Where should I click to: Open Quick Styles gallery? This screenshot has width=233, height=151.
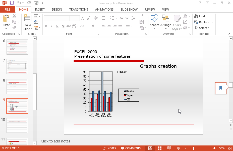(x=177, y=22)
